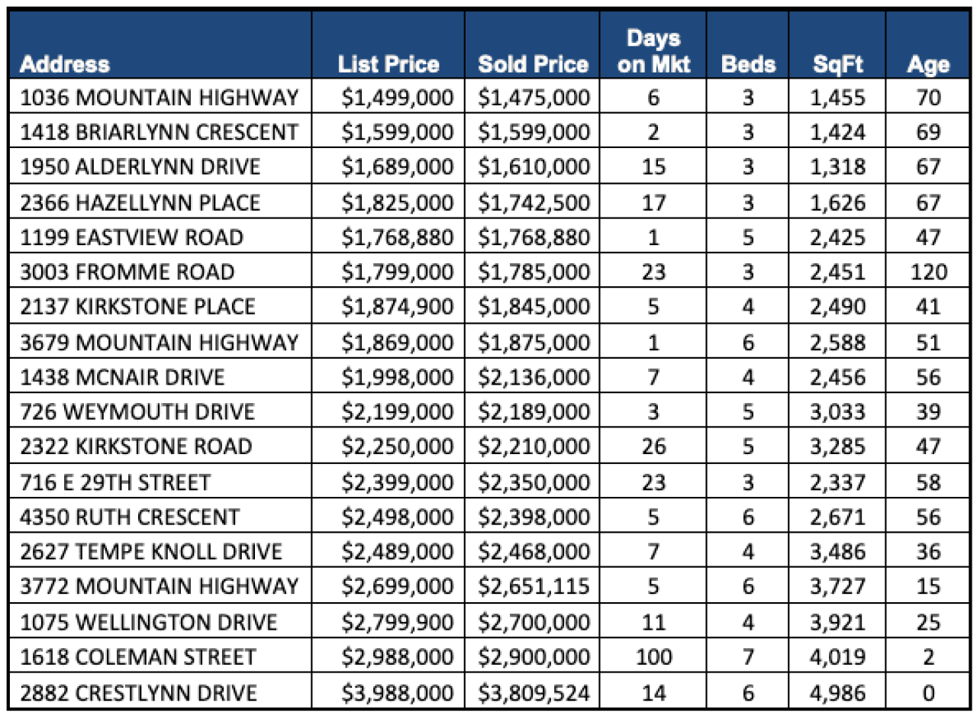This screenshot has height=719, width=977.
Task: Select the 2882 Crestlynn Drive address cell
Action: click(x=139, y=692)
